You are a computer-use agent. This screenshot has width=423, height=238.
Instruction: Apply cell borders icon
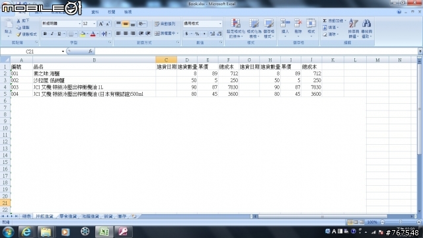[71, 34]
